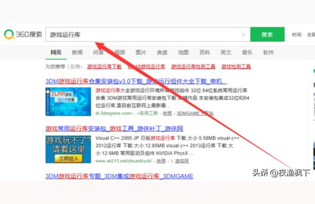Screen dimensions: 315x204
Task: Open the 百科 tab
Action: [205, 52]
